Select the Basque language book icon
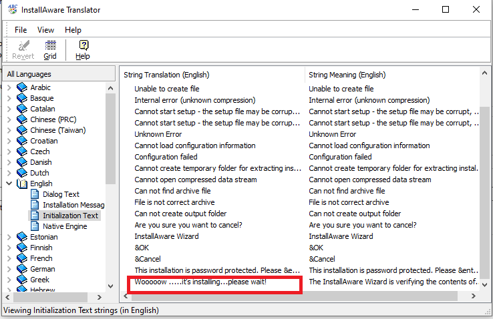This screenshot has width=493, height=319. coord(22,98)
